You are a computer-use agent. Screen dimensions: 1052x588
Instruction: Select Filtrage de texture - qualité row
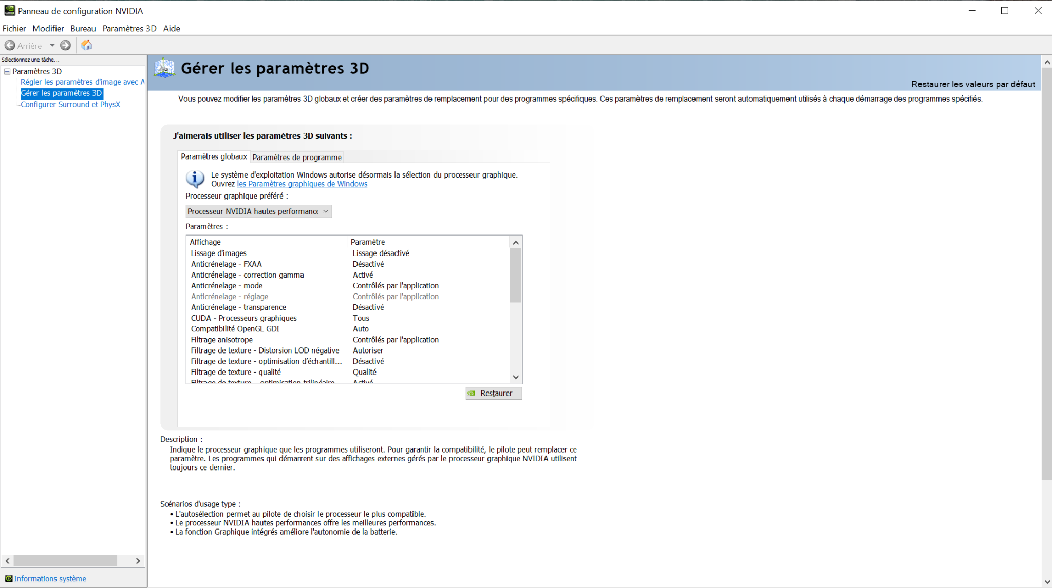pos(348,372)
